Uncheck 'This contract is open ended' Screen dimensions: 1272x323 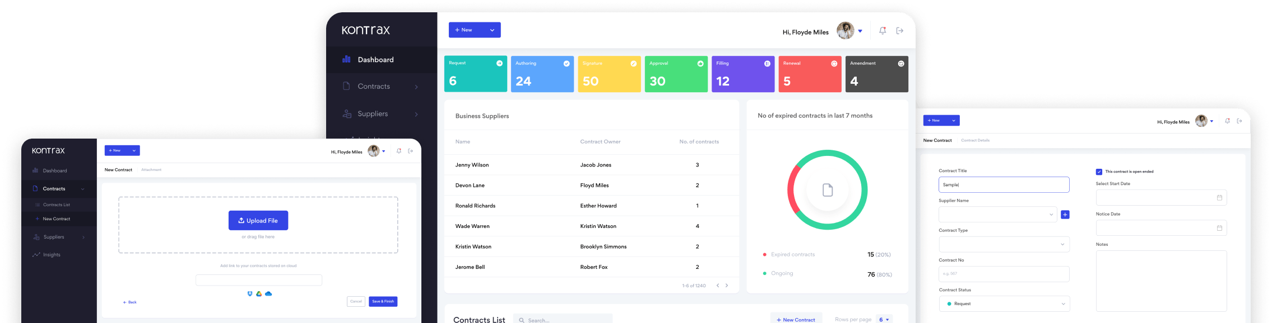(1099, 172)
